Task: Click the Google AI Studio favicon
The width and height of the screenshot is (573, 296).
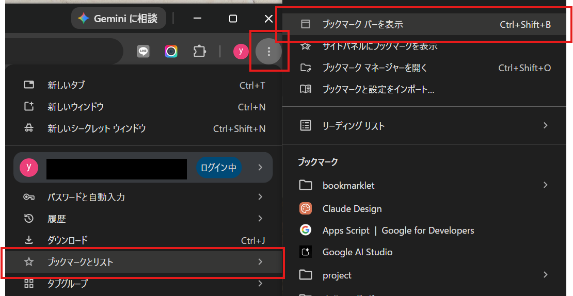Action: [306, 252]
